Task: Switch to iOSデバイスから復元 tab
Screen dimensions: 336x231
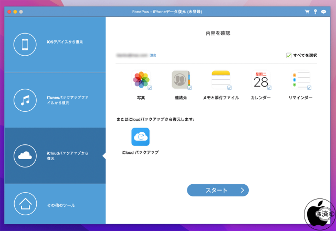Action: 55,44
